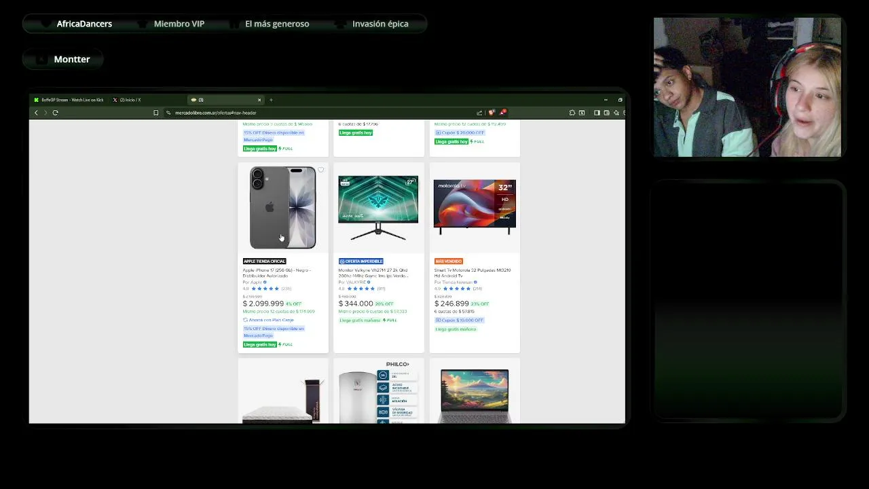Click the 'Por Tienda Newsan' seller line
The width and height of the screenshot is (869, 489).
point(456,283)
